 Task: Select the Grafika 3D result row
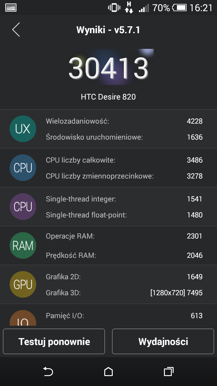point(124,293)
